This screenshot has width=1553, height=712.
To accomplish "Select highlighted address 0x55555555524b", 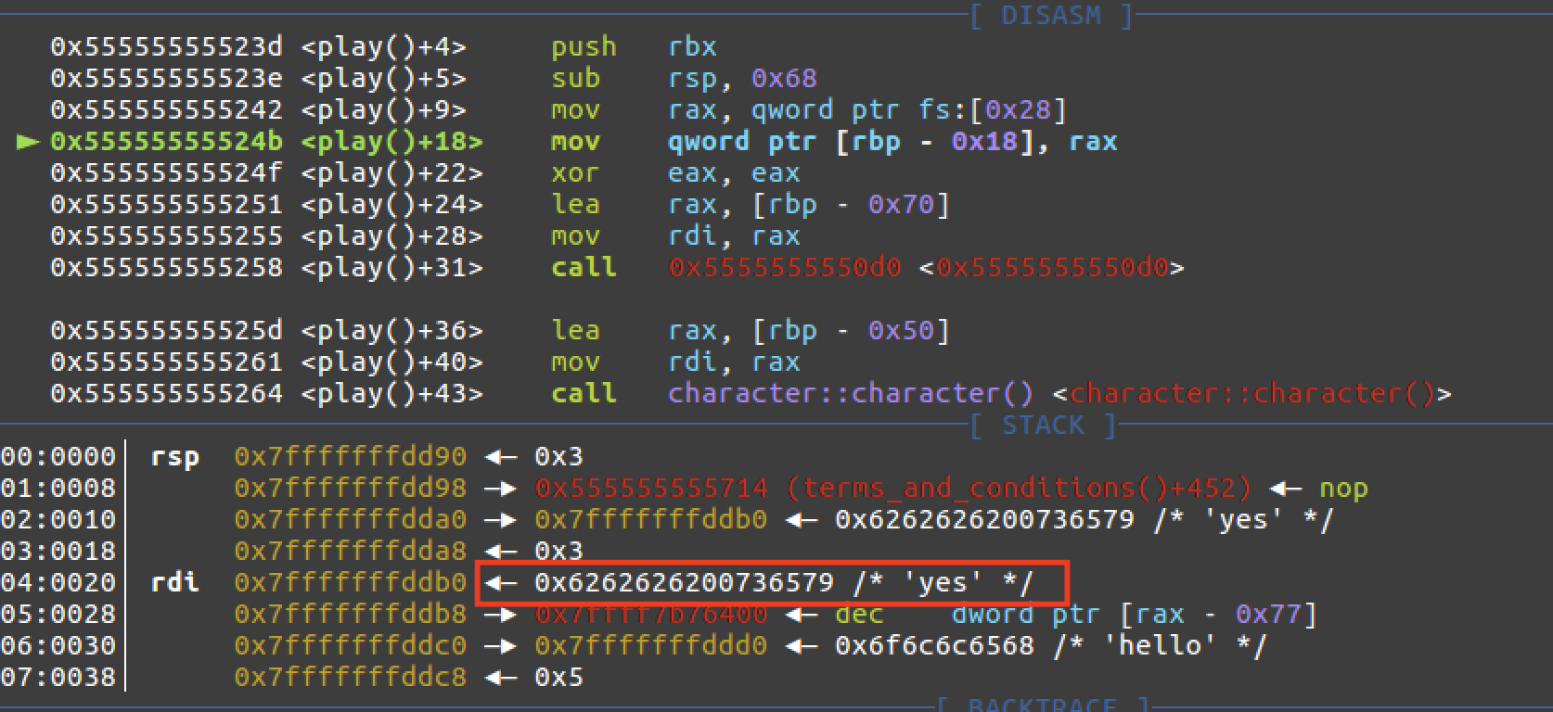I will click(x=166, y=141).
